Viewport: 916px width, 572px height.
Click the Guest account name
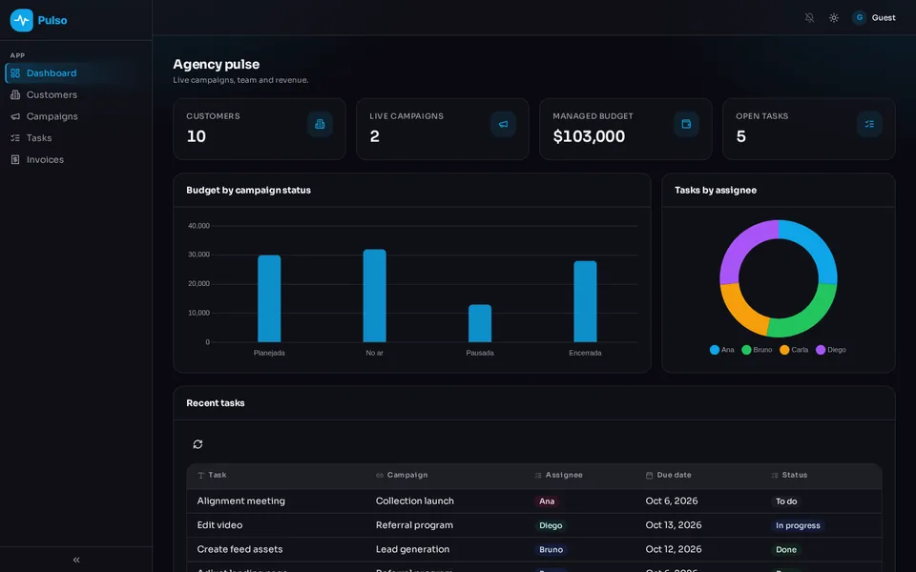884,17
